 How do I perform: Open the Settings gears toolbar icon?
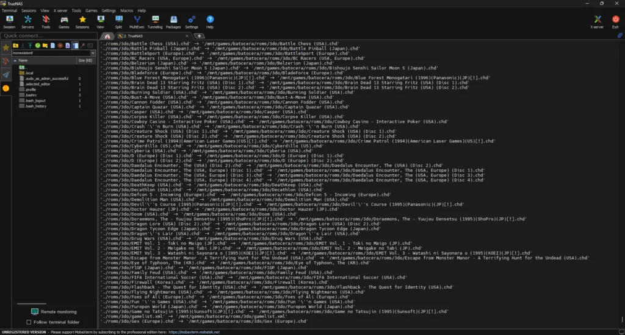tap(192, 22)
